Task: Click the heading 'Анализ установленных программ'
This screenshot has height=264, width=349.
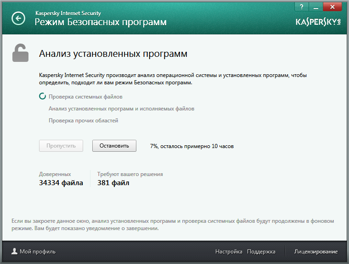Action: [113, 54]
